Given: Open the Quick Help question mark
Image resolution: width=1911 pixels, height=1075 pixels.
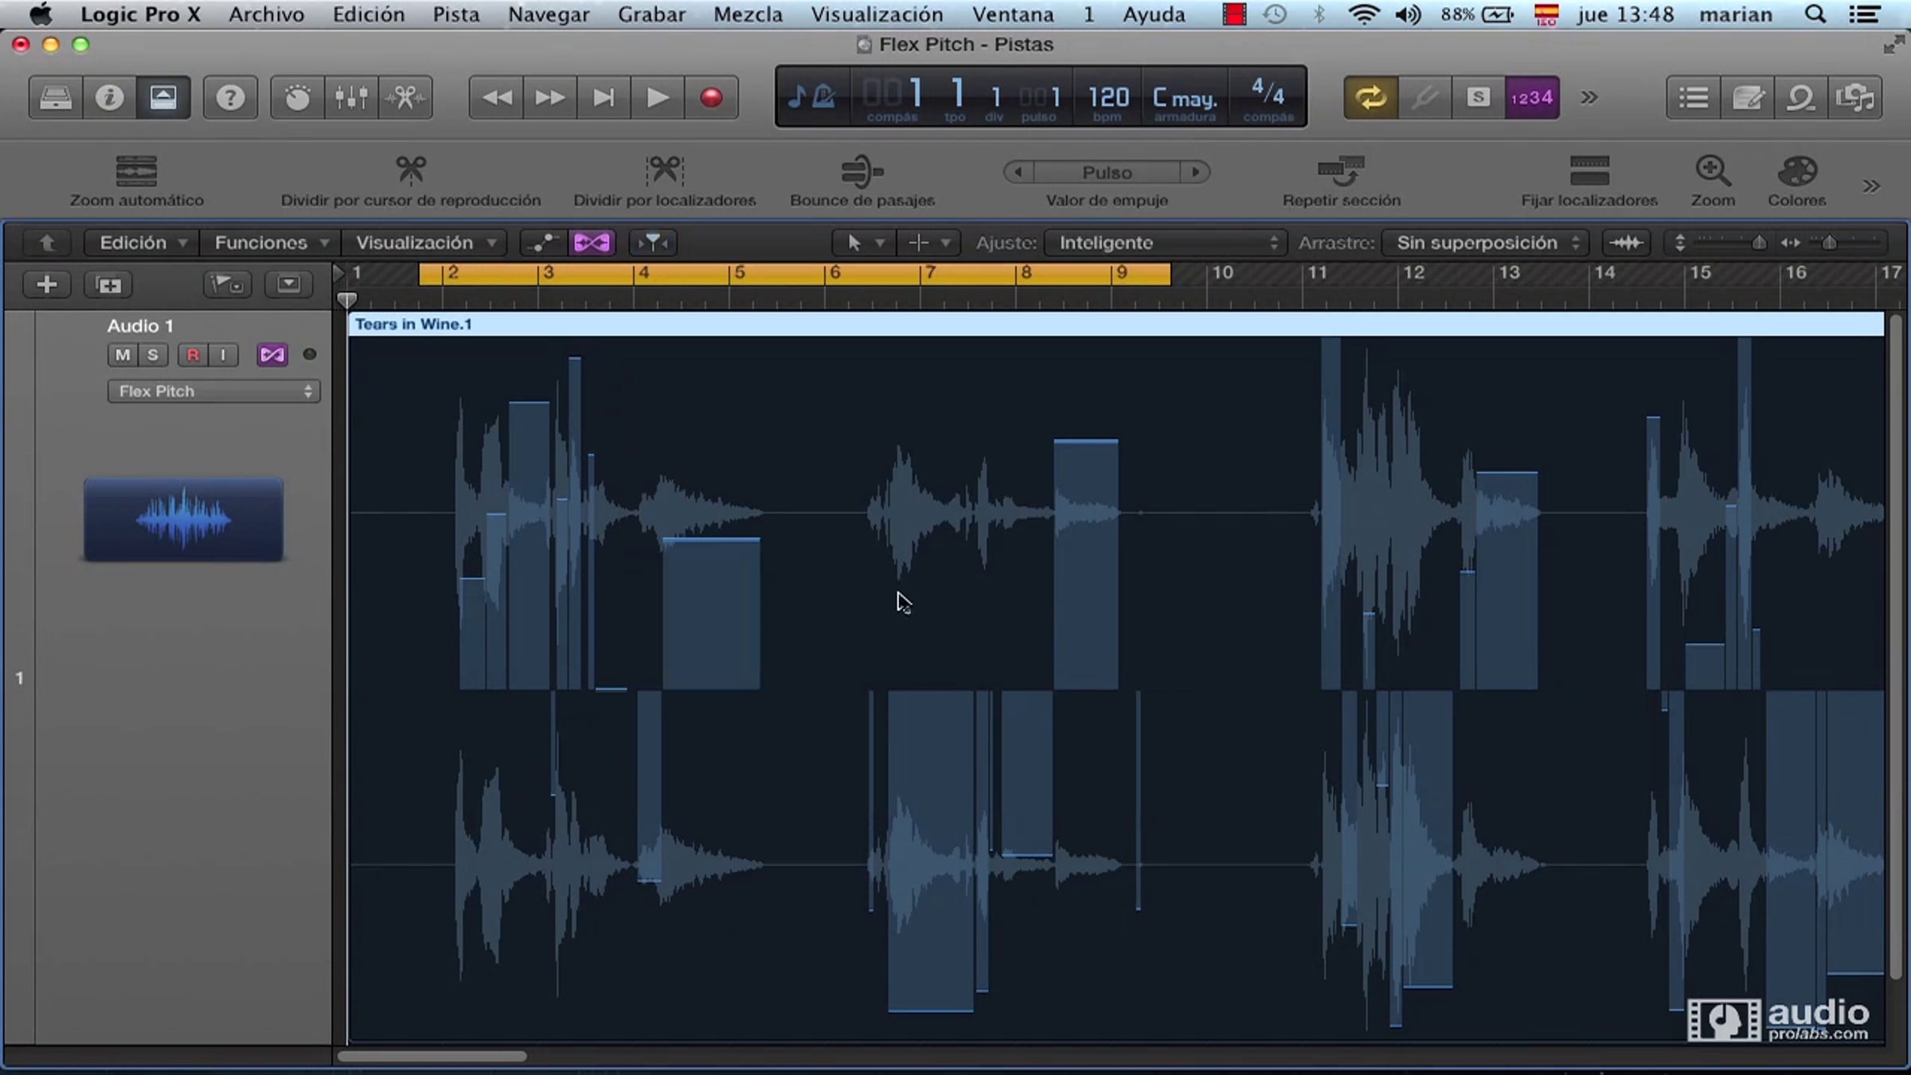Looking at the screenshot, I should tap(230, 98).
